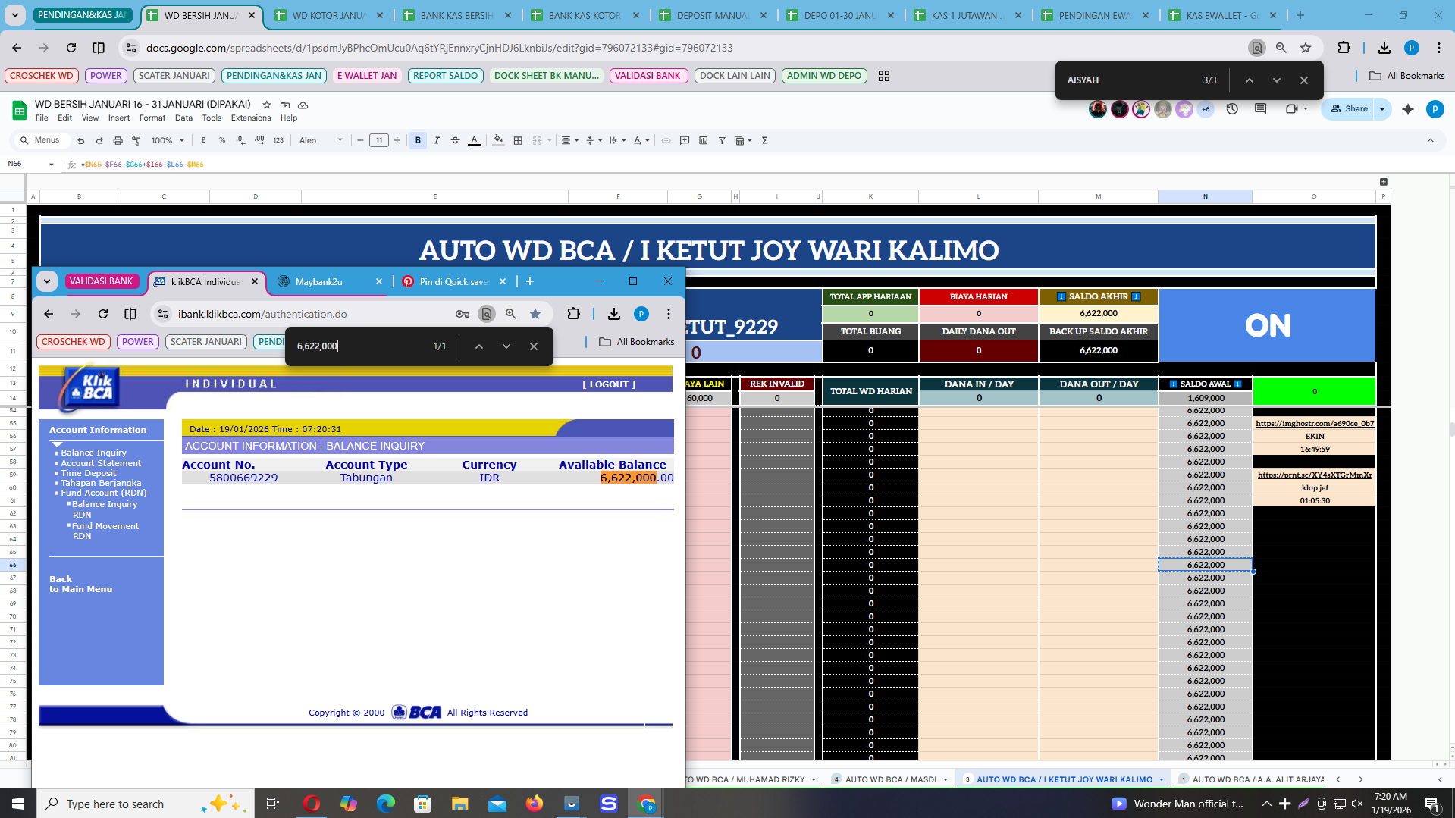This screenshot has width=1455, height=818.
Task: Format as currency using the £ icon
Action: tap(203, 140)
